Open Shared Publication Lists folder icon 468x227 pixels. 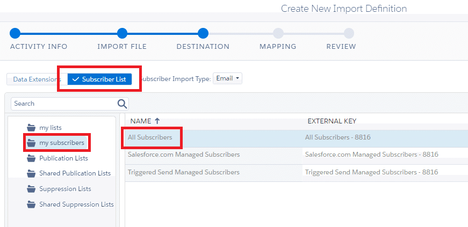[x=31, y=173]
